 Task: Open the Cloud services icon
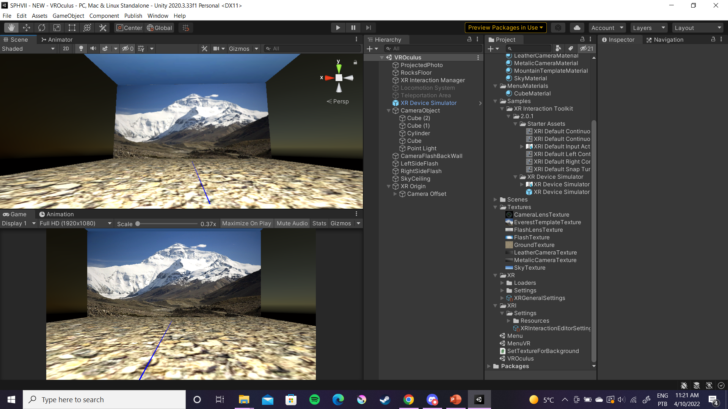click(577, 28)
